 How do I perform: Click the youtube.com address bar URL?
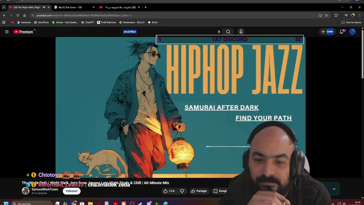pyautogui.click(x=84, y=15)
